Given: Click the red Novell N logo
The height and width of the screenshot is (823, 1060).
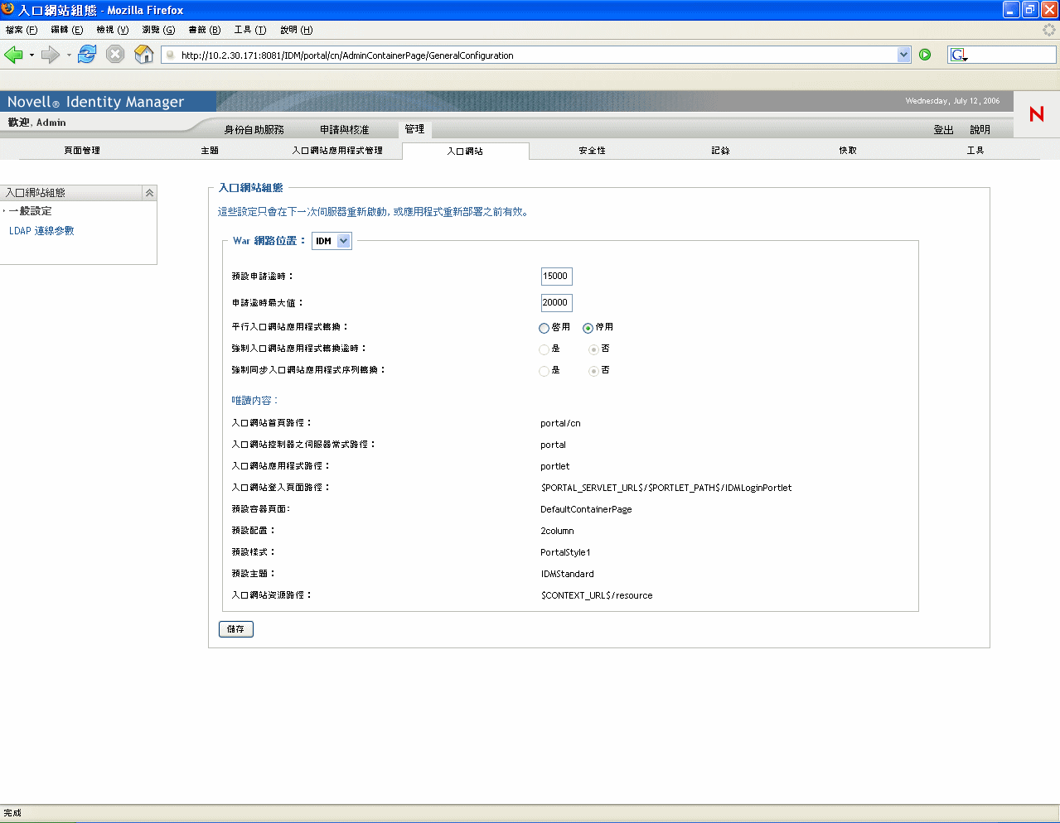Looking at the screenshot, I should pos(1036,114).
